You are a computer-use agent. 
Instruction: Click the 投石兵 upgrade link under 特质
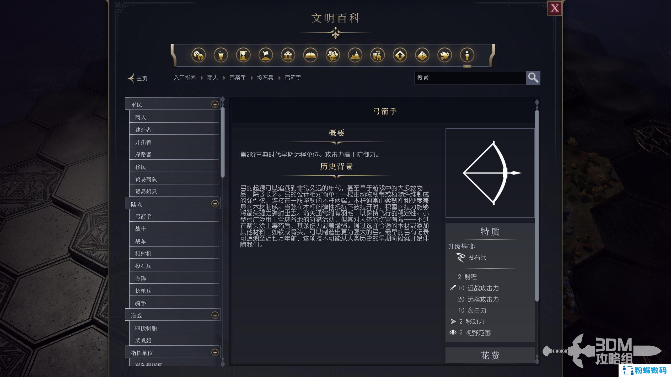pyautogui.click(x=477, y=258)
